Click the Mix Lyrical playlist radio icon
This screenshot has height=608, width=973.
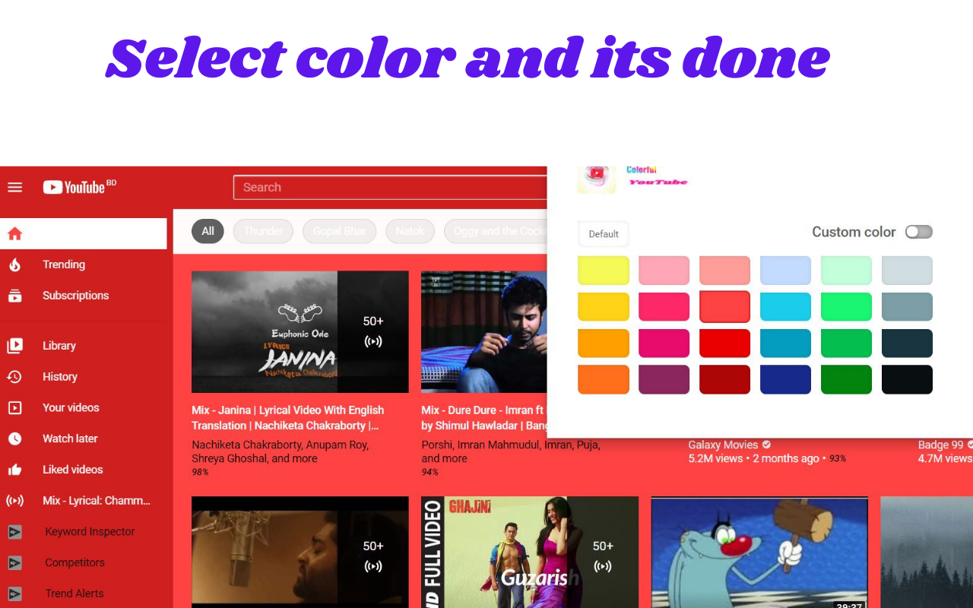point(15,501)
